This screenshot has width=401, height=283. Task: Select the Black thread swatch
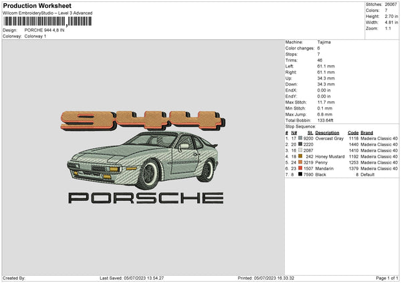(x=301, y=174)
